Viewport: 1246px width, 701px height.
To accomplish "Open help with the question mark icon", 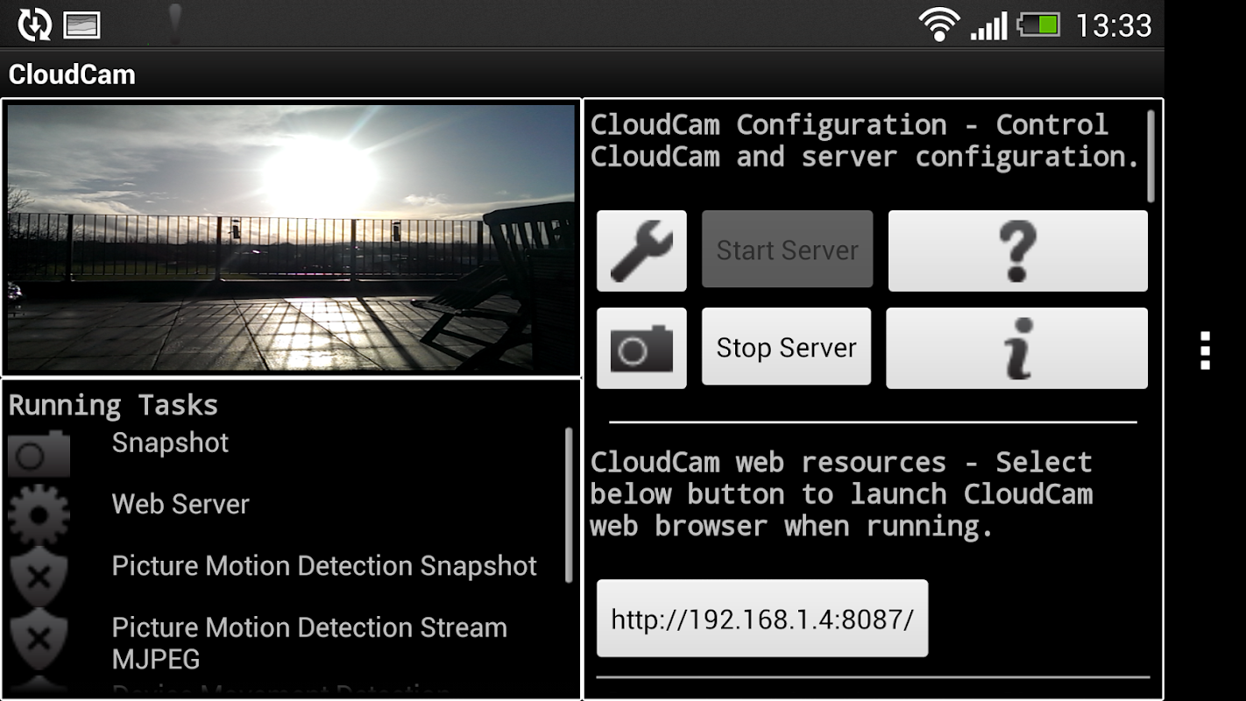I will pyautogui.click(x=1017, y=251).
